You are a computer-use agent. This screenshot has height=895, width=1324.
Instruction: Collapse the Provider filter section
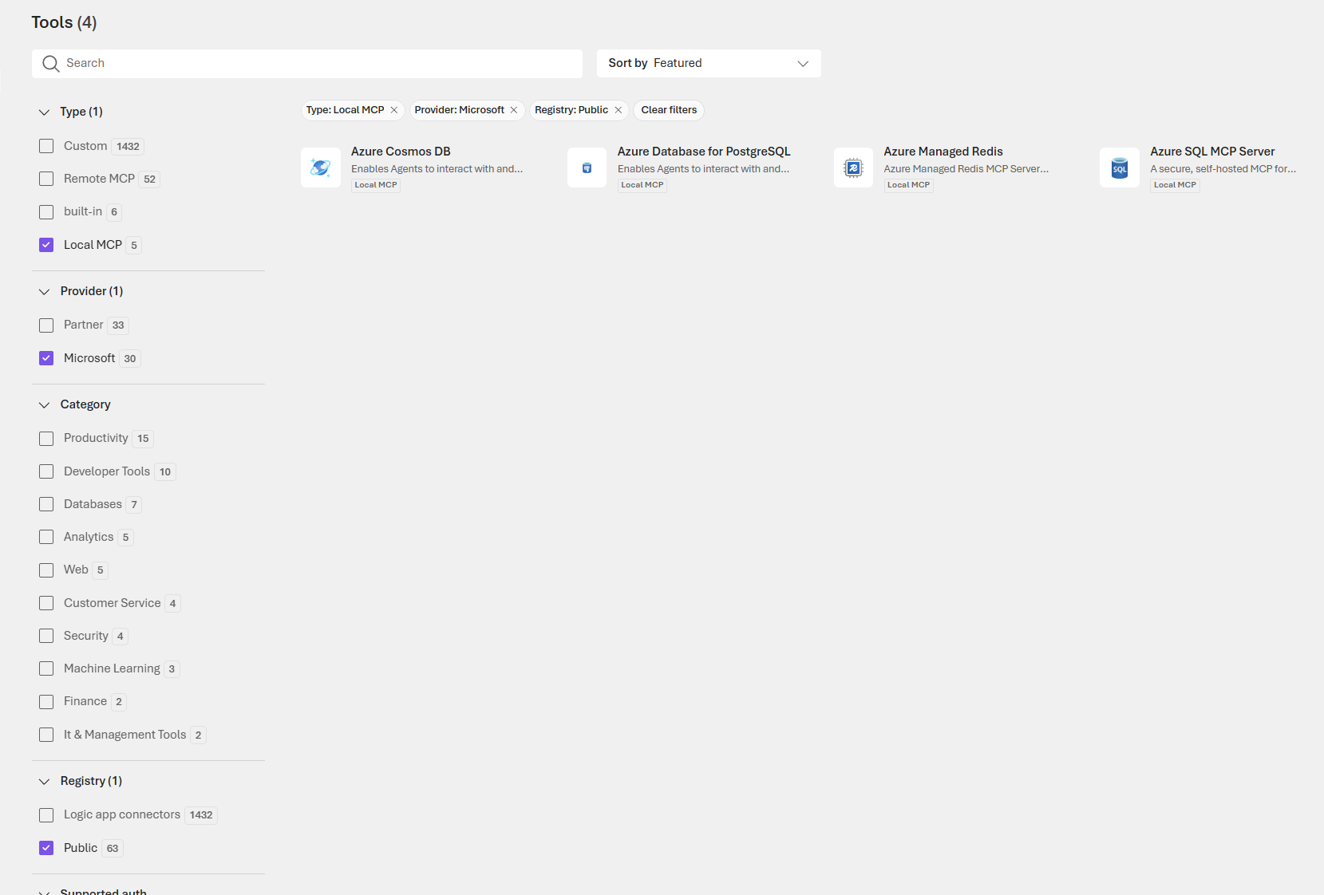45,292
